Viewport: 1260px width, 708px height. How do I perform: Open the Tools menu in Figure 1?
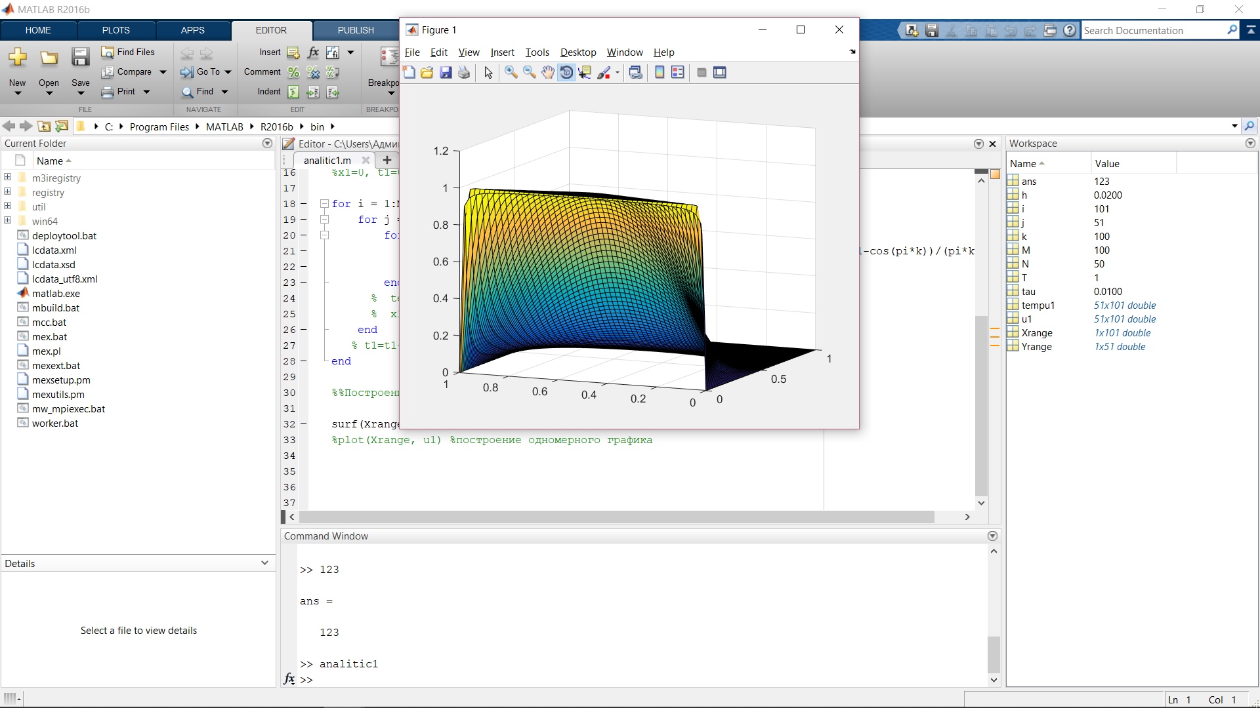(x=537, y=52)
